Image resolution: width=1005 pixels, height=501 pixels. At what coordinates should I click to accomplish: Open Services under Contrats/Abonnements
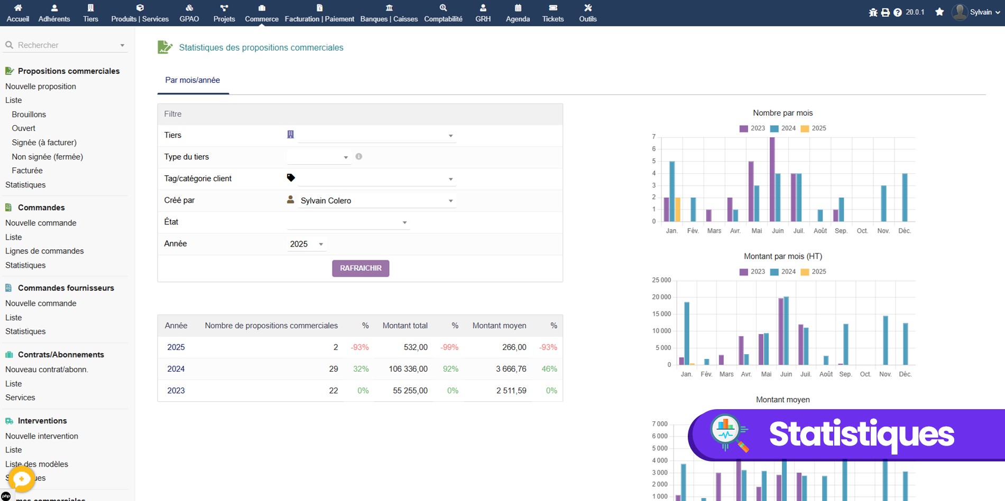pyautogui.click(x=20, y=398)
